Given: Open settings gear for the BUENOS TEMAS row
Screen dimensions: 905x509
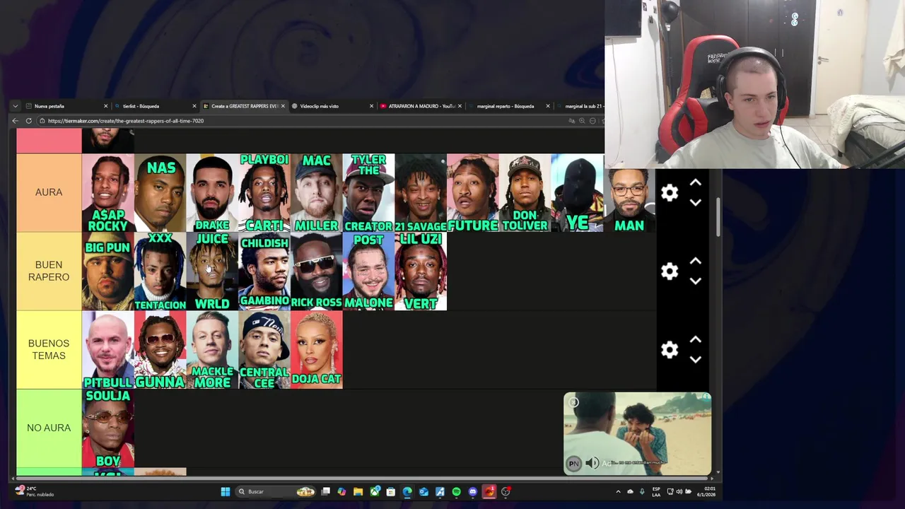Looking at the screenshot, I should tap(670, 349).
